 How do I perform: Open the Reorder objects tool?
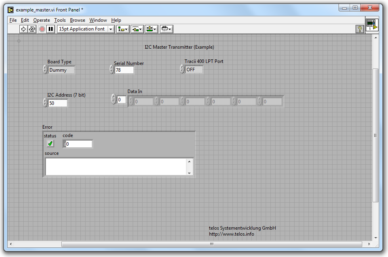(166, 29)
